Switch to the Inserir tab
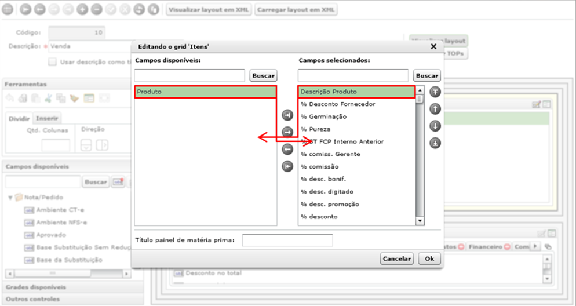 pos(47,118)
